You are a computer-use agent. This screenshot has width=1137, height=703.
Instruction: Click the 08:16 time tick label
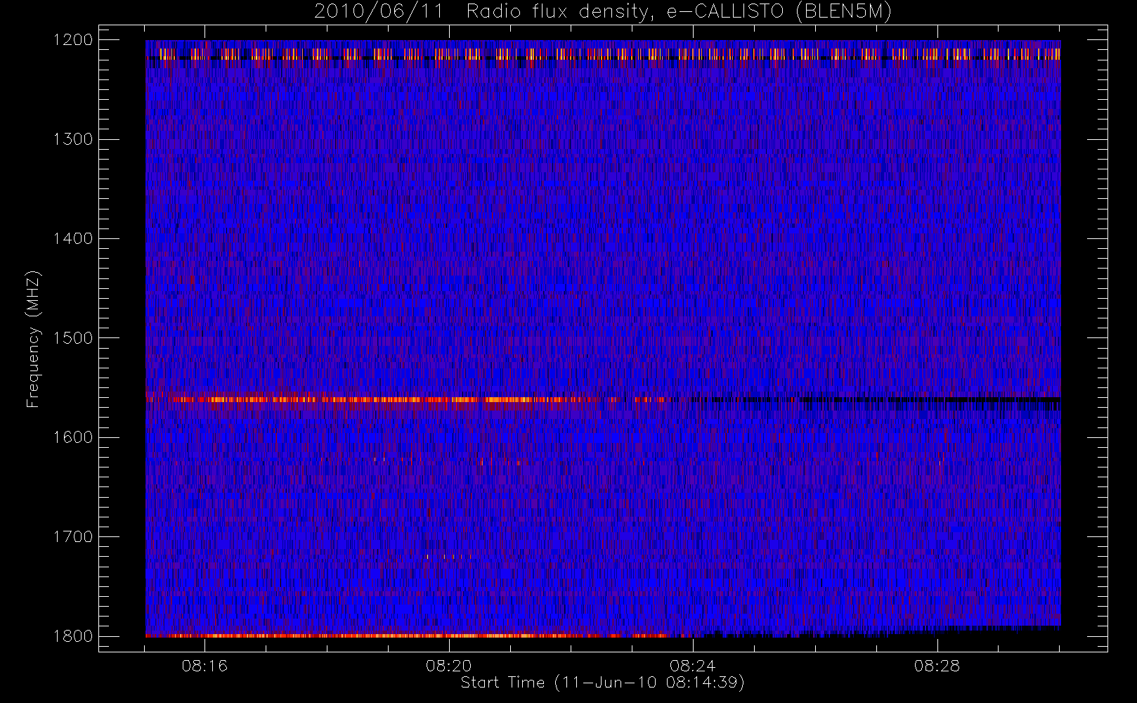click(x=204, y=665)
